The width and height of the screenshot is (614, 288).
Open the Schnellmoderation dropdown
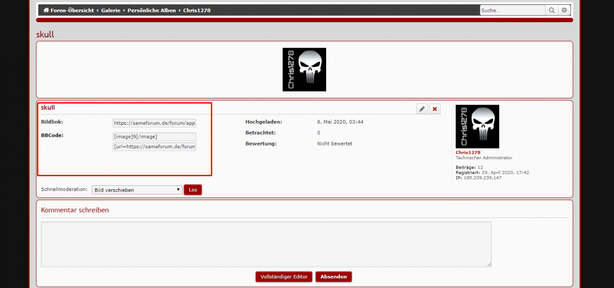point(137,190)
